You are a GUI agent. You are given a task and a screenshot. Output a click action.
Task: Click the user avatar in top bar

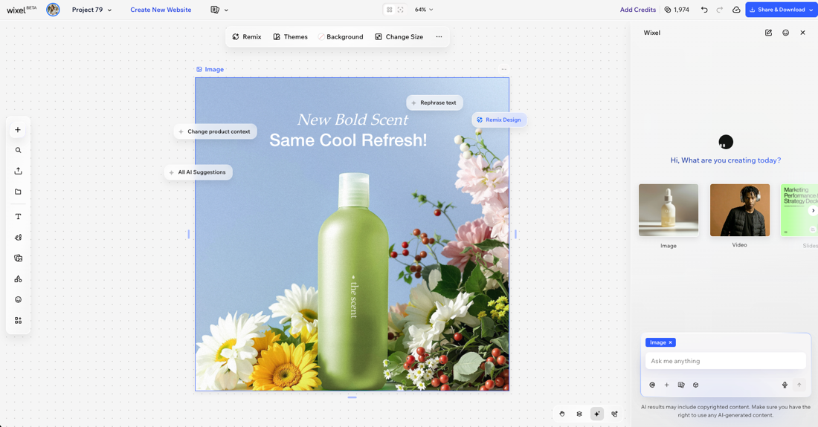53,10
